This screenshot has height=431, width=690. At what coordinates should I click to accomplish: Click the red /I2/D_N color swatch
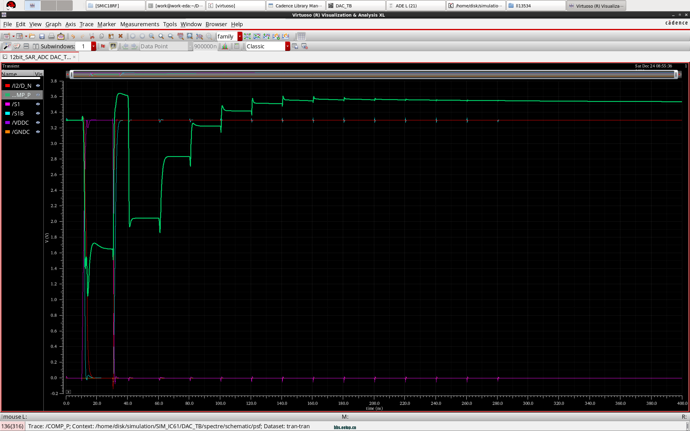click(8, 86)
